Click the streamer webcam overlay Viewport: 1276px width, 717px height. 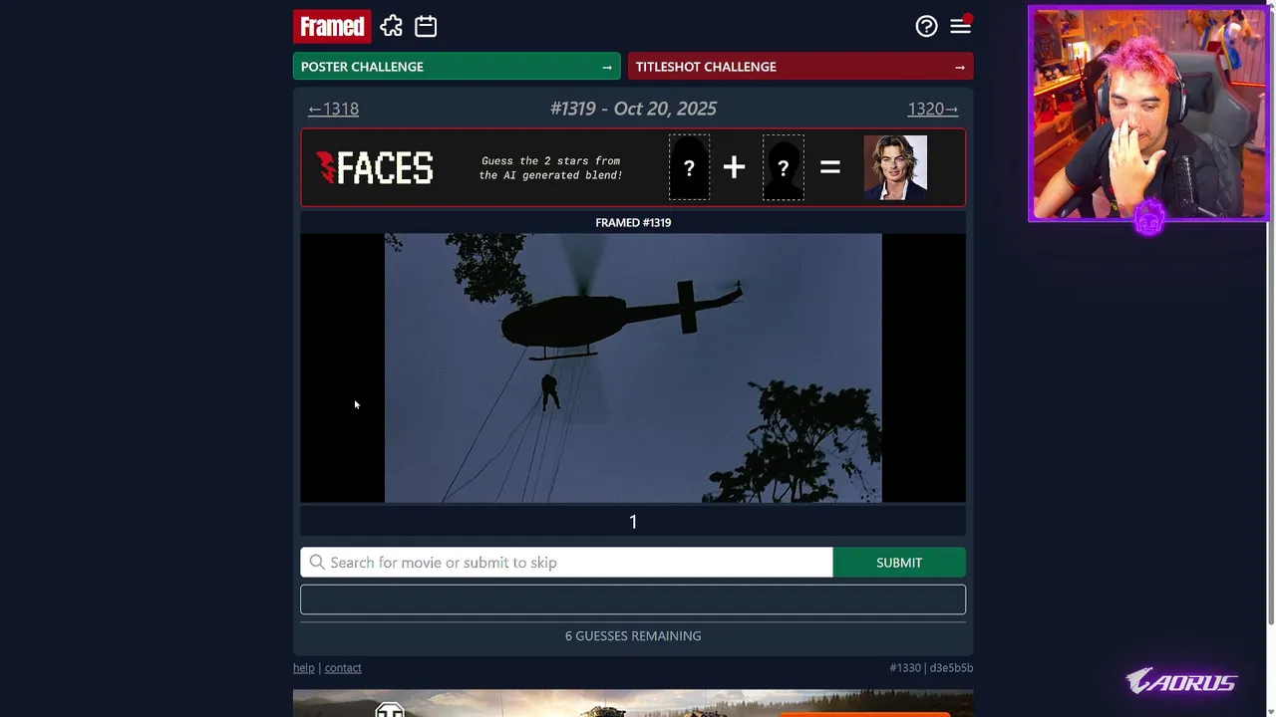1148,114
